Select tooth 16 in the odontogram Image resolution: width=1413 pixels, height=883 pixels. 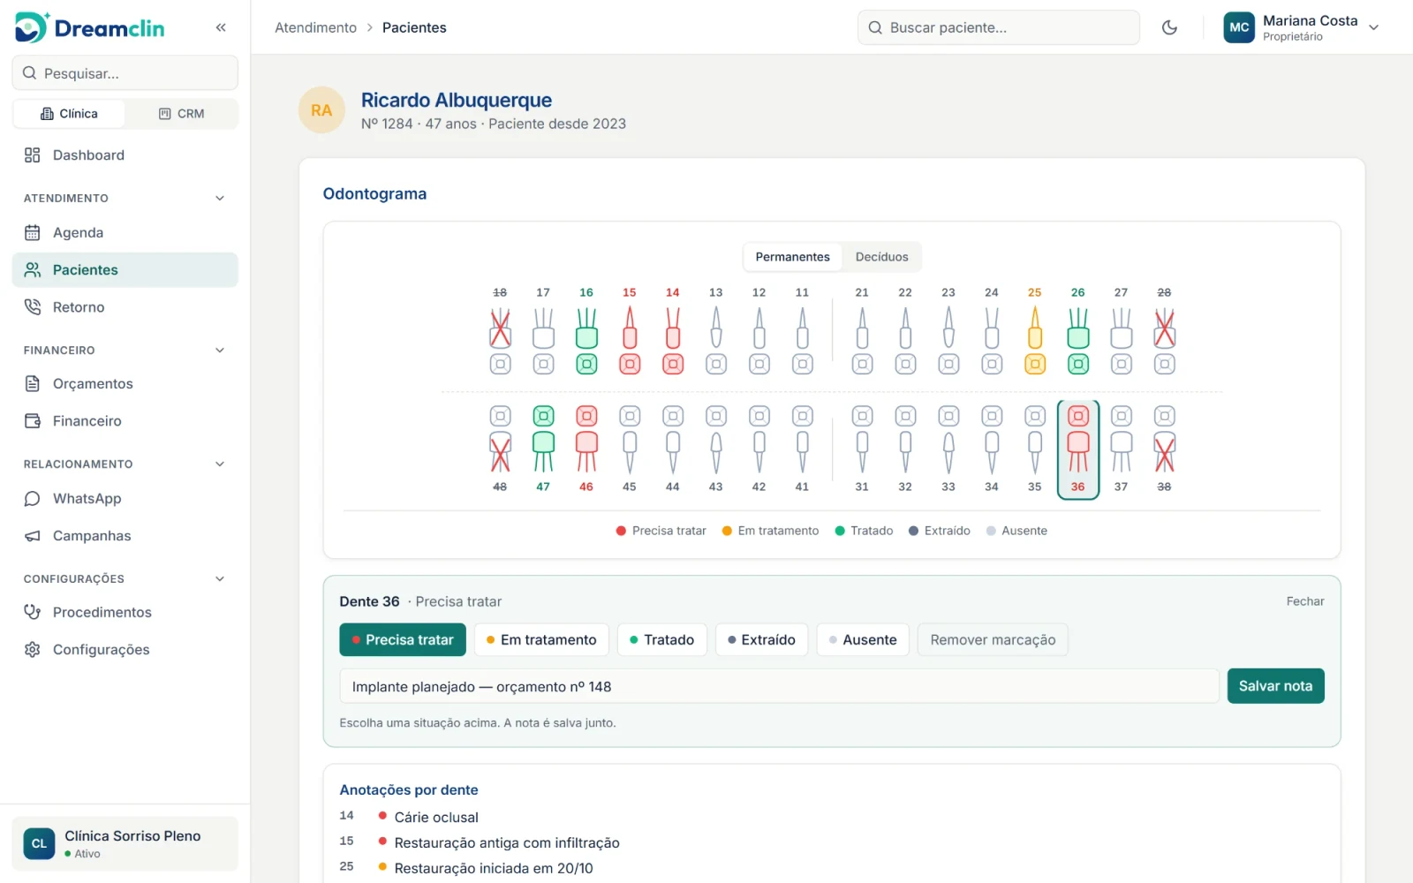[586, 330]
